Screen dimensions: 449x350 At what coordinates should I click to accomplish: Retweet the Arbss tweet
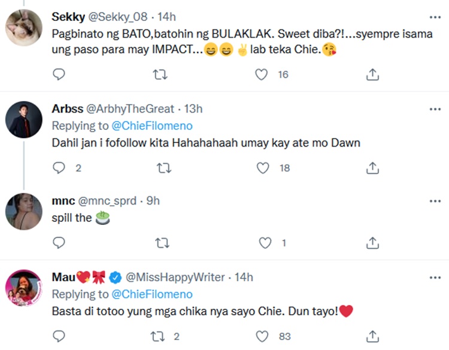[x=160, y=168]
